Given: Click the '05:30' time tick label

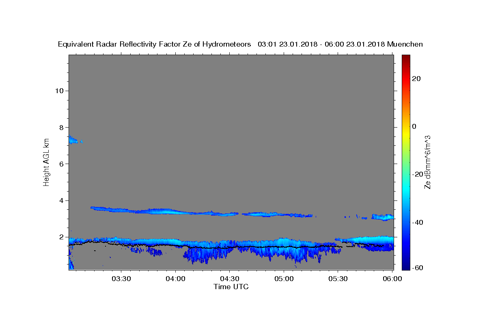Looking at the screenshot, I should click(x=338, y=279).
